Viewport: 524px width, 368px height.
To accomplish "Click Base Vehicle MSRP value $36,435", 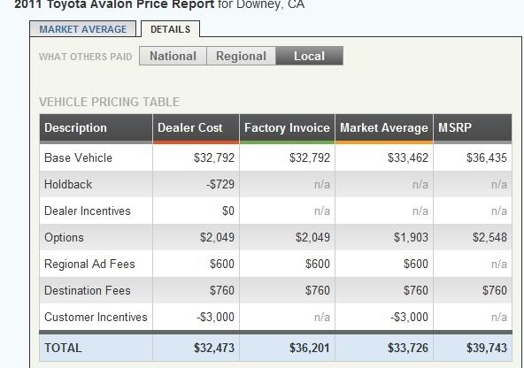I will 487,157.
